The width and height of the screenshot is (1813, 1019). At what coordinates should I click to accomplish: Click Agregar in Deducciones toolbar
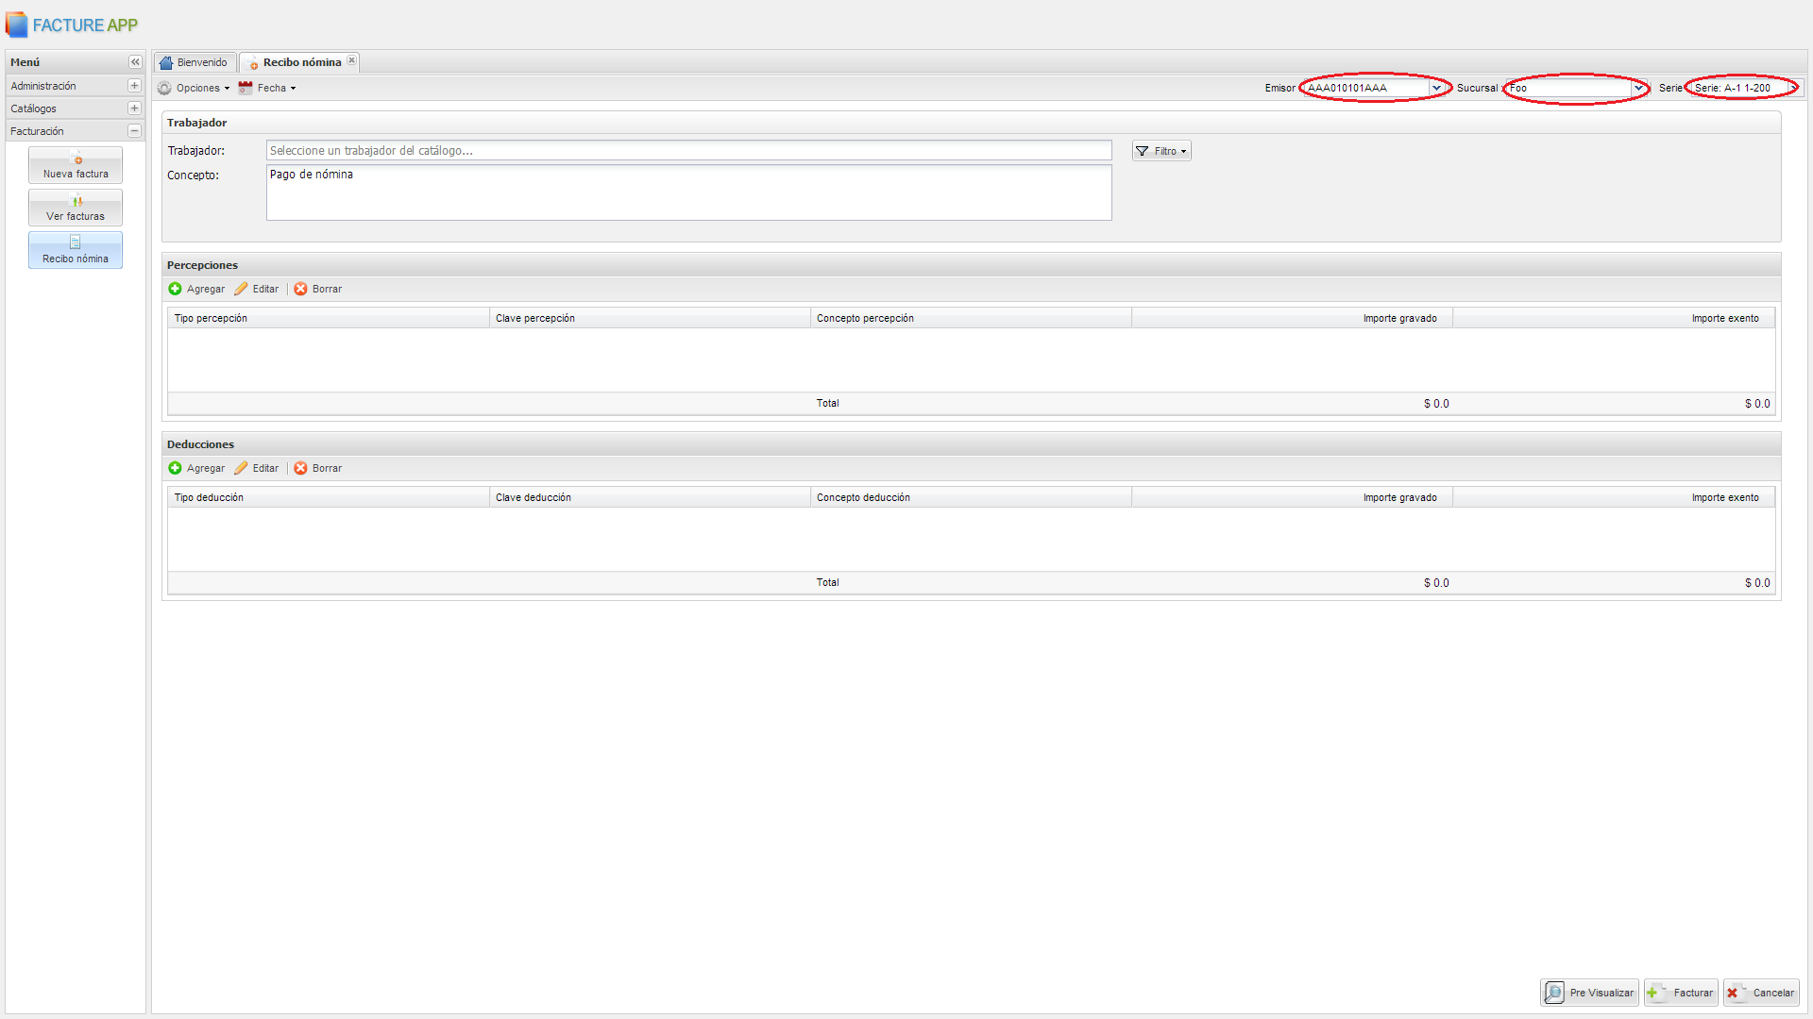pyautogui.click(x=196, y=468)
